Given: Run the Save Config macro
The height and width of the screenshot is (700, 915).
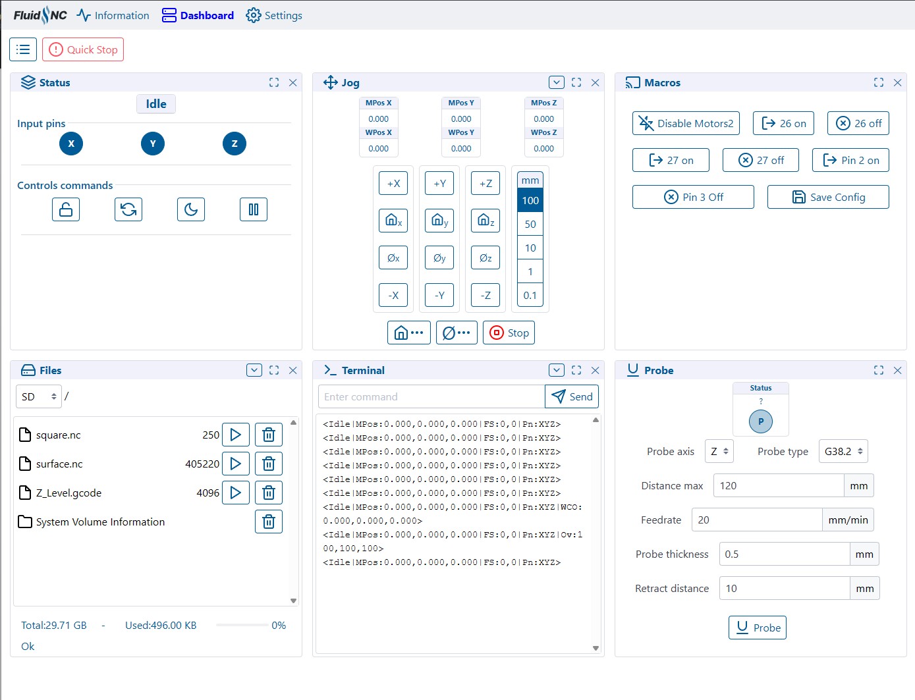Looking at the screenshot, I should (x=828, y=197).
